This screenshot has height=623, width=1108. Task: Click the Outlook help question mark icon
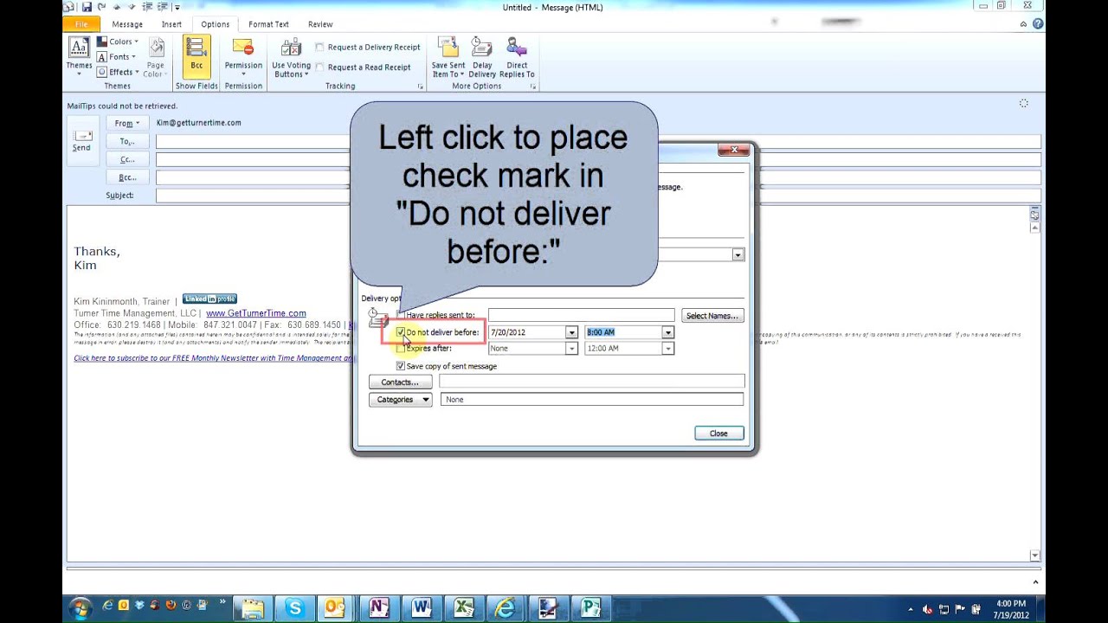[x=1037, y=24]
